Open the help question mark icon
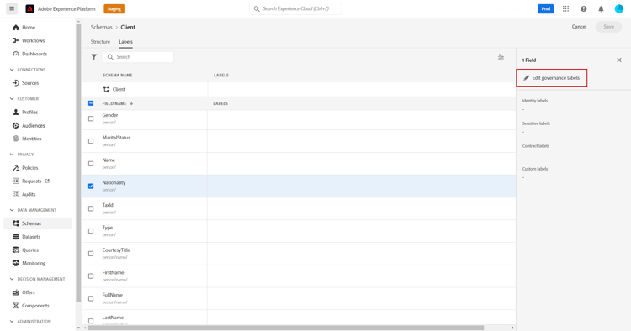This screenshot has height=331, width=631. [x=584, y=9]
